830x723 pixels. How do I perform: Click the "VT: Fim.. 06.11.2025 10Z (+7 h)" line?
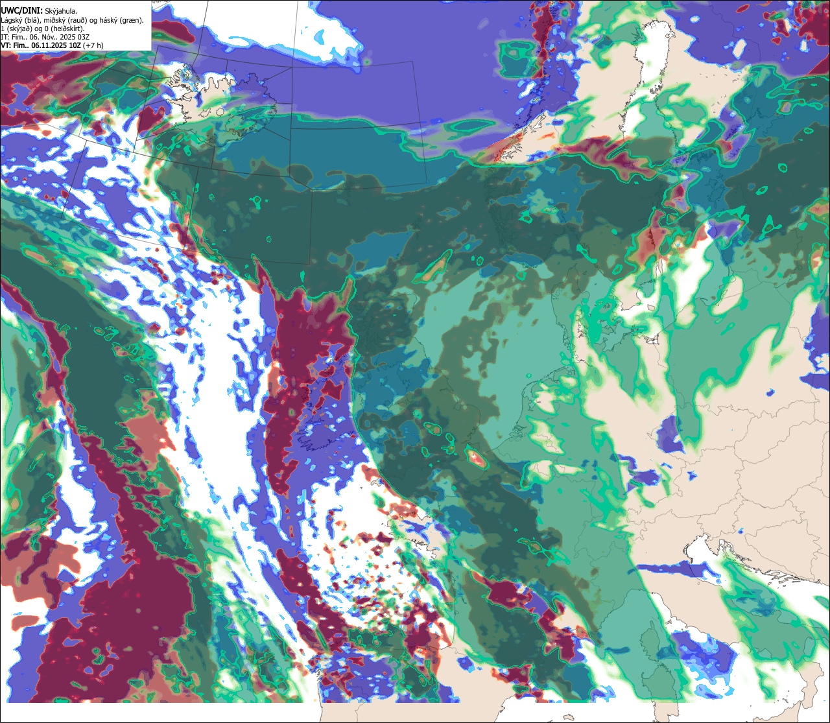tap(53, 45)
